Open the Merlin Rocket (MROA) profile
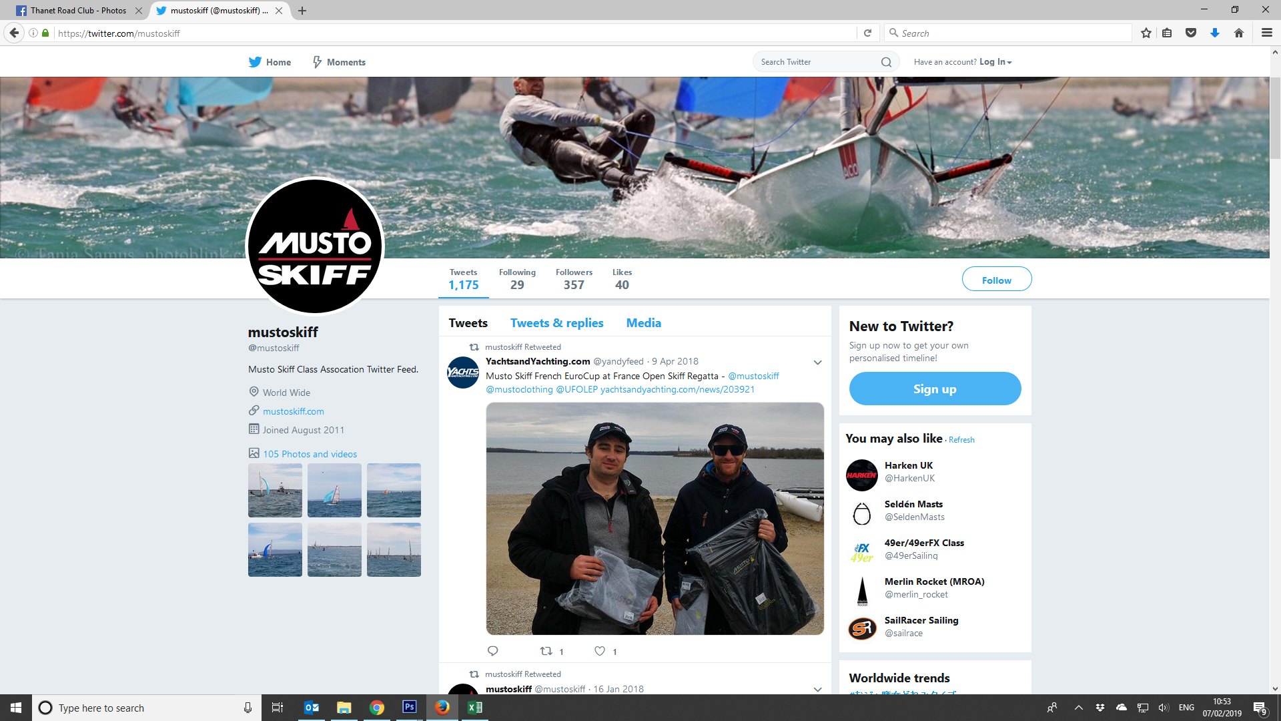Image resolution: width=1281 pixels, height=721 pixels. 934,581
